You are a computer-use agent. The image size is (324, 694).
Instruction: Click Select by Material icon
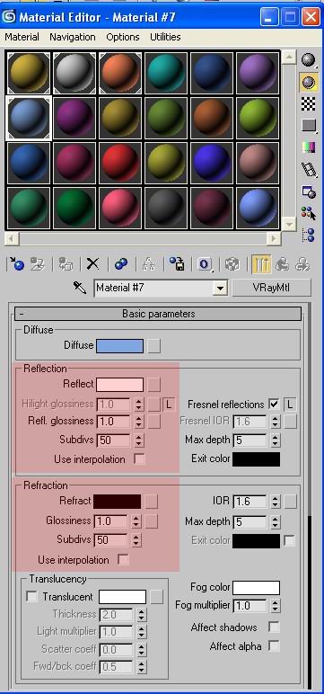[309, 213]
